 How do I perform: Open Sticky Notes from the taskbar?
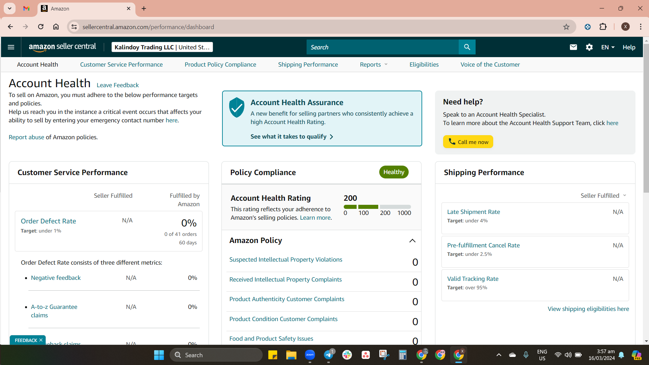pyautogui.click(x=273, y=355)
